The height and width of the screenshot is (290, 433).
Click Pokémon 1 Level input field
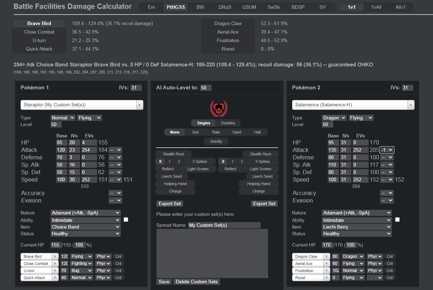click(x=56, y=124)
